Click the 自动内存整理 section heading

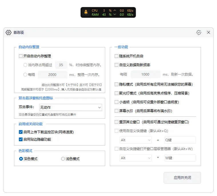point(29,47)
